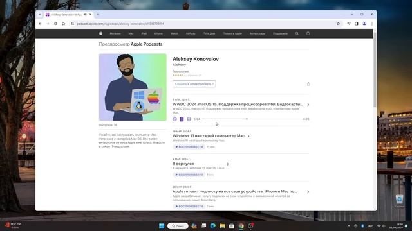The height and width of the screenshot is (231, 412).
Task: Open the notification bell in taskbar
Action: [x=406, y=226]
